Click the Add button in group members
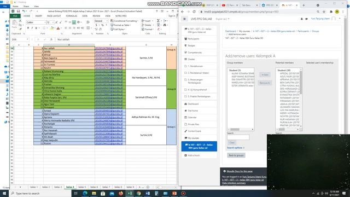The image size is (350, 197). (x=265, y=74)
